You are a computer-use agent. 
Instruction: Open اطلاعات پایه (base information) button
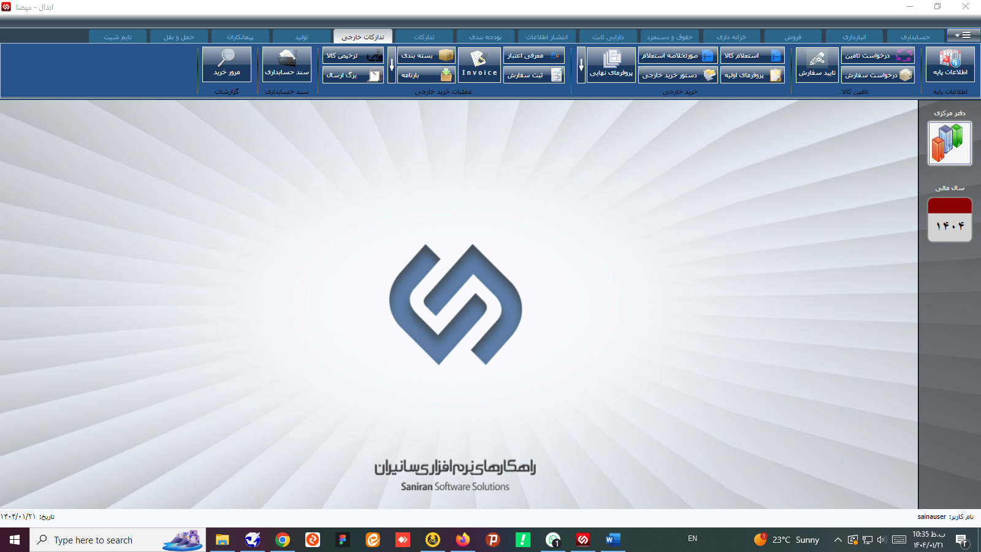[950, 64]
